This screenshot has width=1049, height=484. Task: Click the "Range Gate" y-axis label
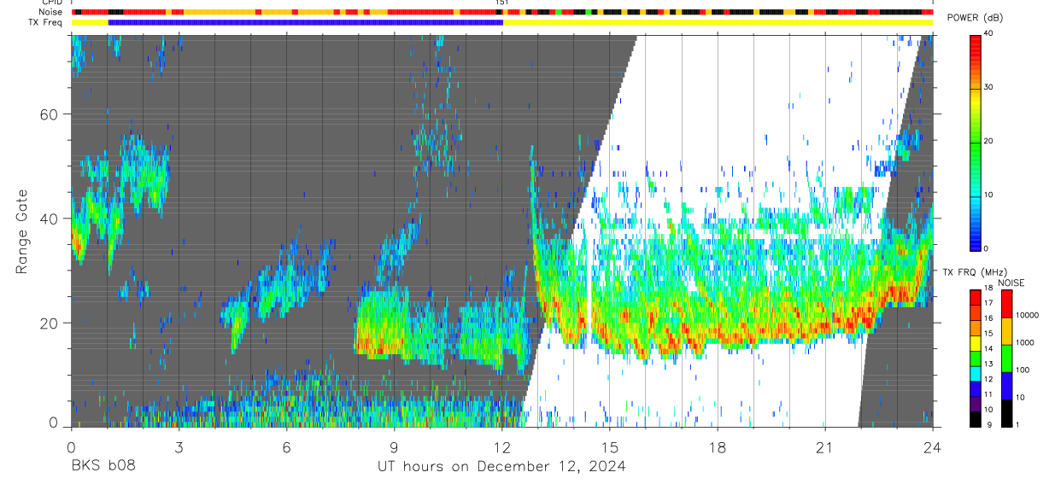pos(23,231)
